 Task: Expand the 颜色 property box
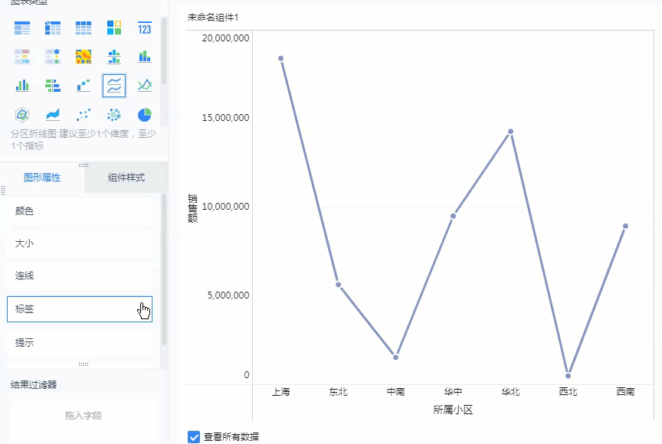(80, 211)
